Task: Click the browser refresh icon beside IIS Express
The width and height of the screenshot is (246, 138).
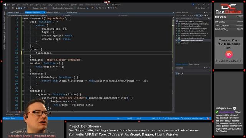Action: [88, 8]
